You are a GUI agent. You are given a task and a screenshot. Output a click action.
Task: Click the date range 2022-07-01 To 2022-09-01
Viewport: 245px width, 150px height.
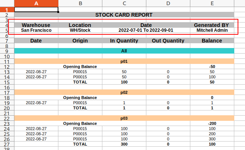pyautogui.click(x=146, y=30)
